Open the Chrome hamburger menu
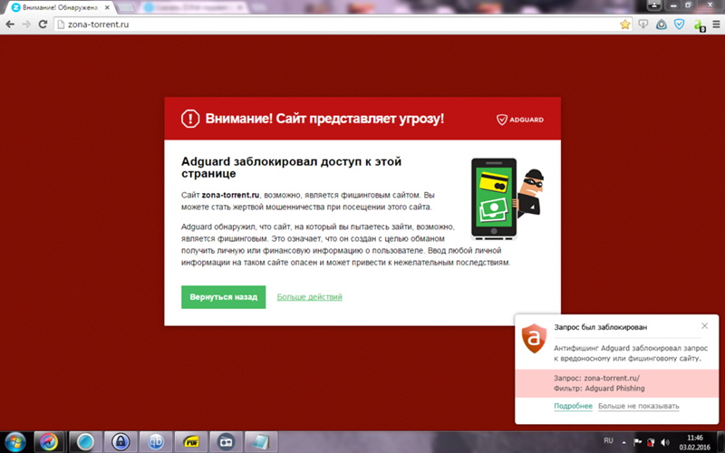 [x=716, y=24]
